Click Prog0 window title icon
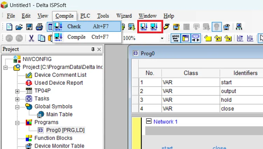This screenshot has width=263, height=149. tap(136, 53)
